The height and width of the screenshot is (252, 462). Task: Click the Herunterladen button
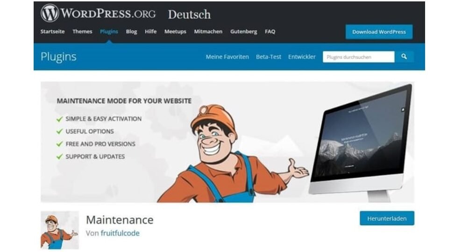pyautogui.click(x=387, y=218)
